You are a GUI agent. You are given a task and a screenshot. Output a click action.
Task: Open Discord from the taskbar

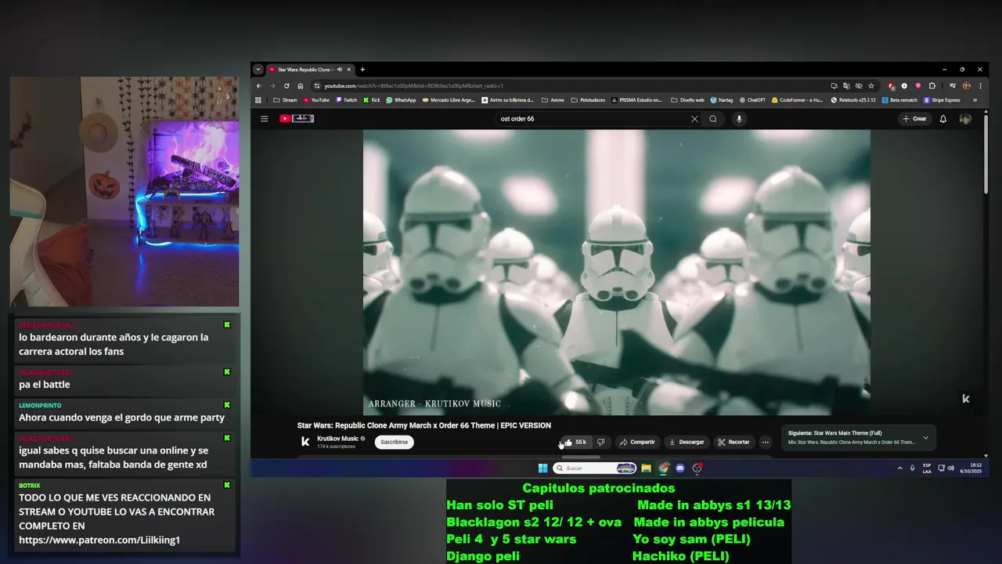tap(680, 468)
